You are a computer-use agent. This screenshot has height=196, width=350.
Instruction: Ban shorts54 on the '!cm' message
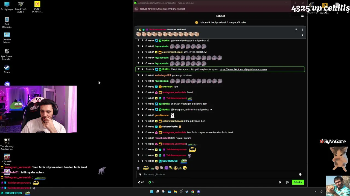pos(146,87)
